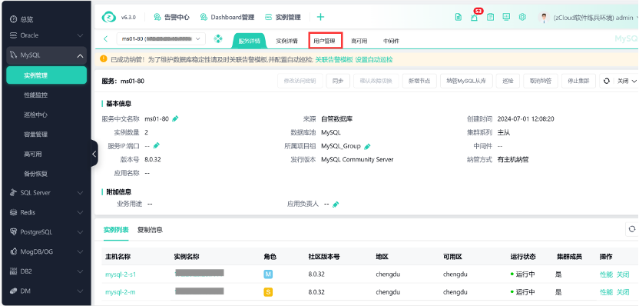The height and width of the screenshot is (306, 639).
Task: Open the alarm bell notifications icon
Action: pyautogui.click(x=474, y=17)
